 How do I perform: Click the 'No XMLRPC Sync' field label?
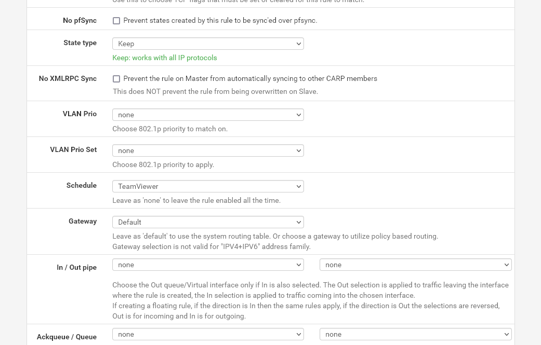click(68, 79)
